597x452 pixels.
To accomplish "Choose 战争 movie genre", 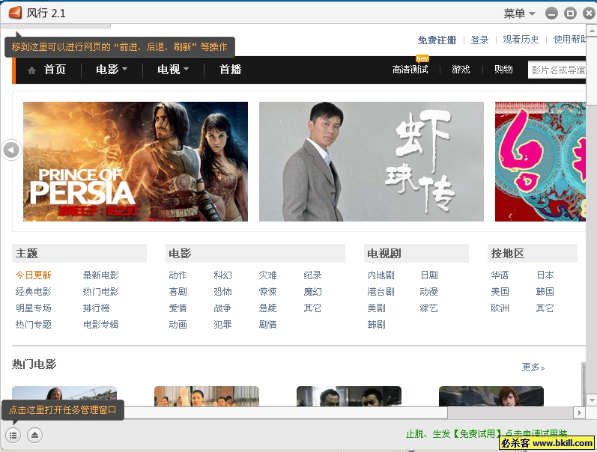I will [222, 308].
